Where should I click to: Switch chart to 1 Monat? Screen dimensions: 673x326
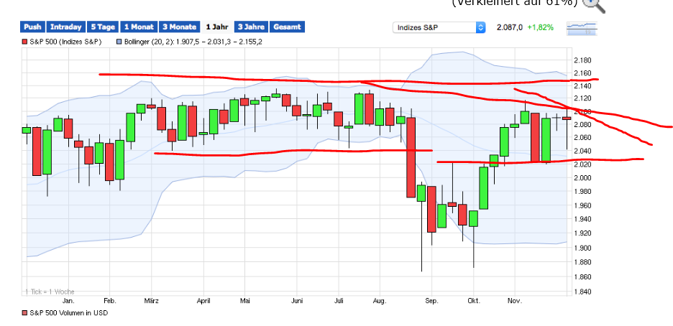[x=139, y=27]
